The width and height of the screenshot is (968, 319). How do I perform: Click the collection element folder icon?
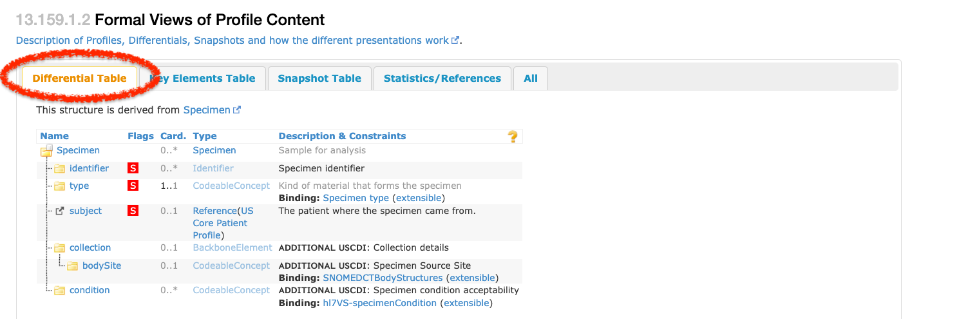(x=59, y=248)
